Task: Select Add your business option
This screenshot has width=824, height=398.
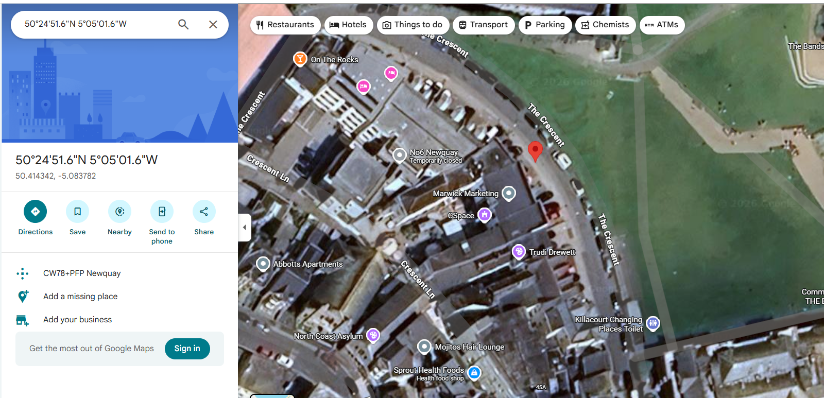Action: [77, 320]
